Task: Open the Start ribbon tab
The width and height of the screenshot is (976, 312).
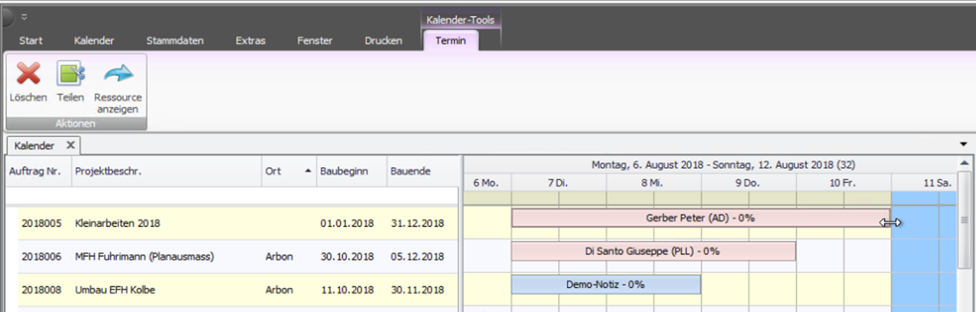Action: (31, 41)
